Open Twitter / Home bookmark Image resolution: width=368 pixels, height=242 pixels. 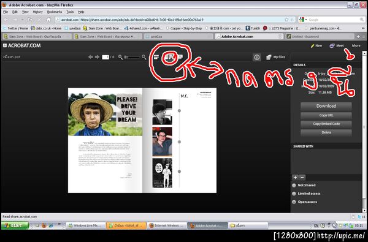[15, 28]
